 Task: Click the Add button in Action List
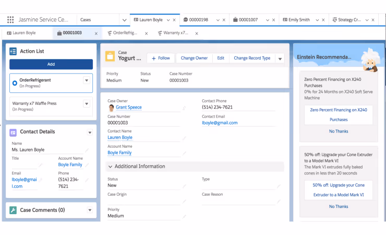click(x=51, y=64)
